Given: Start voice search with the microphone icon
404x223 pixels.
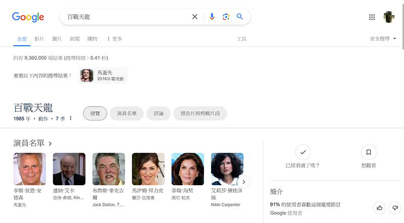Looking at the screenshot, I should [212, 17].
